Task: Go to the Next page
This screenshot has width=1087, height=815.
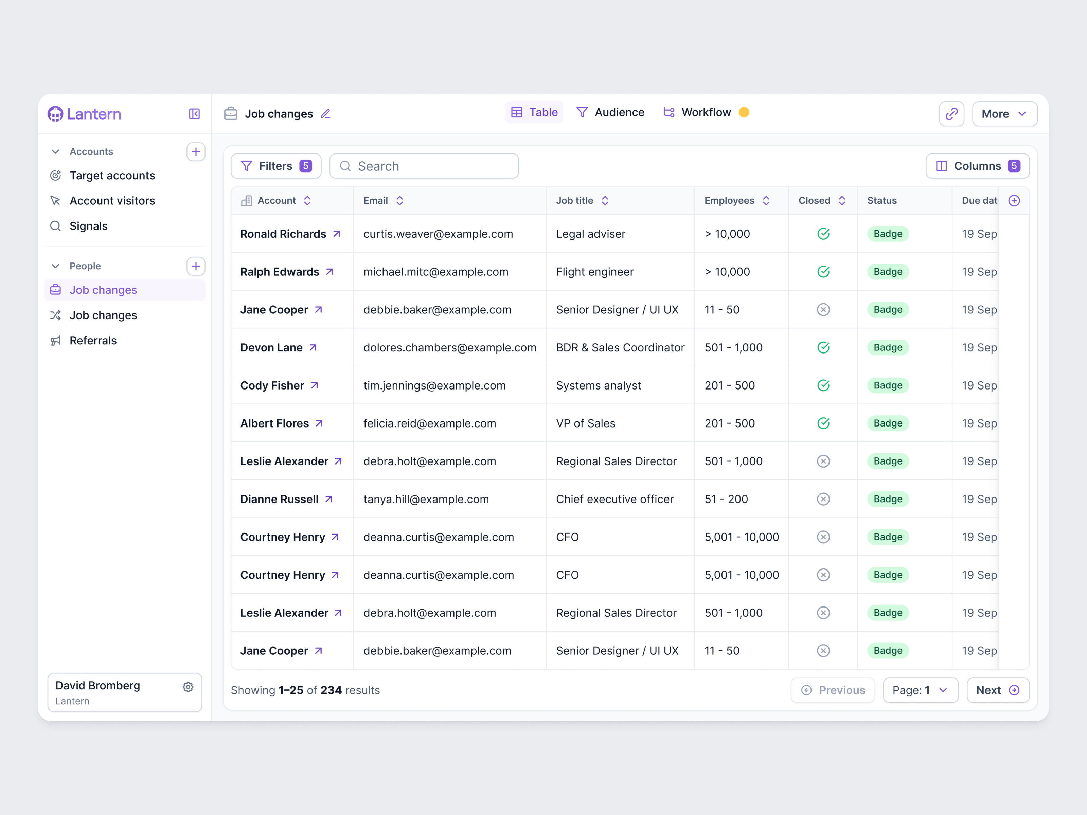Action: click(x=998, y=690)
